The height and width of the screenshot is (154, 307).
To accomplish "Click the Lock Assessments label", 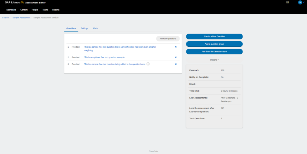I will click(198, 98).
